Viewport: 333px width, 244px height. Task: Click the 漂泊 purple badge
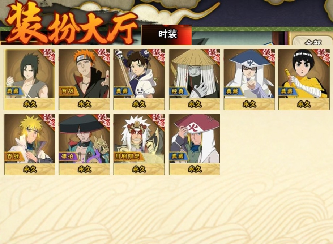68,157
